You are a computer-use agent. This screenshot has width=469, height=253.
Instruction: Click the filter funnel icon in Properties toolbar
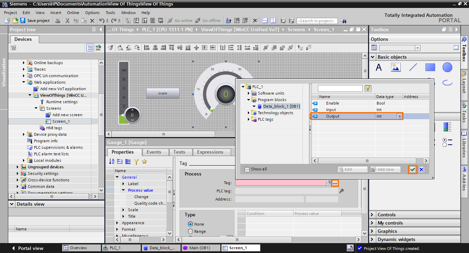[136, 161]
